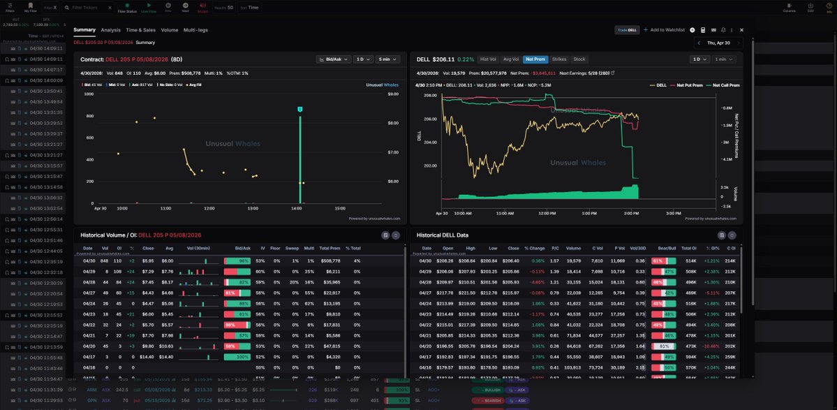The height and width of the screenshot is (410, 837).
Task: Click the teal marker above volume spike
Action: 300,110
